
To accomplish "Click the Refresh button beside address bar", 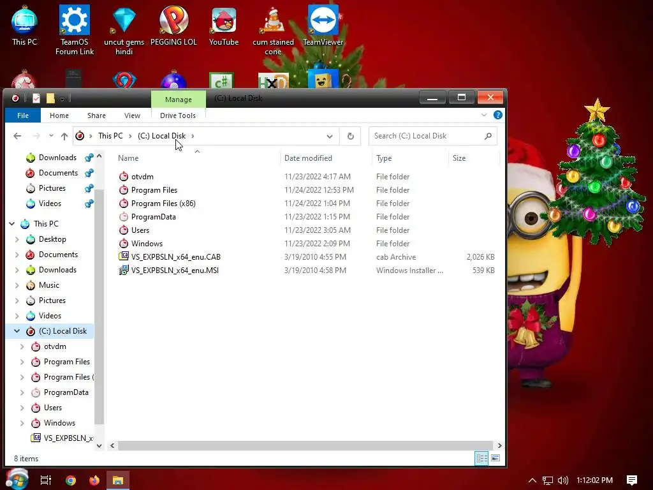I will point(351,137).
